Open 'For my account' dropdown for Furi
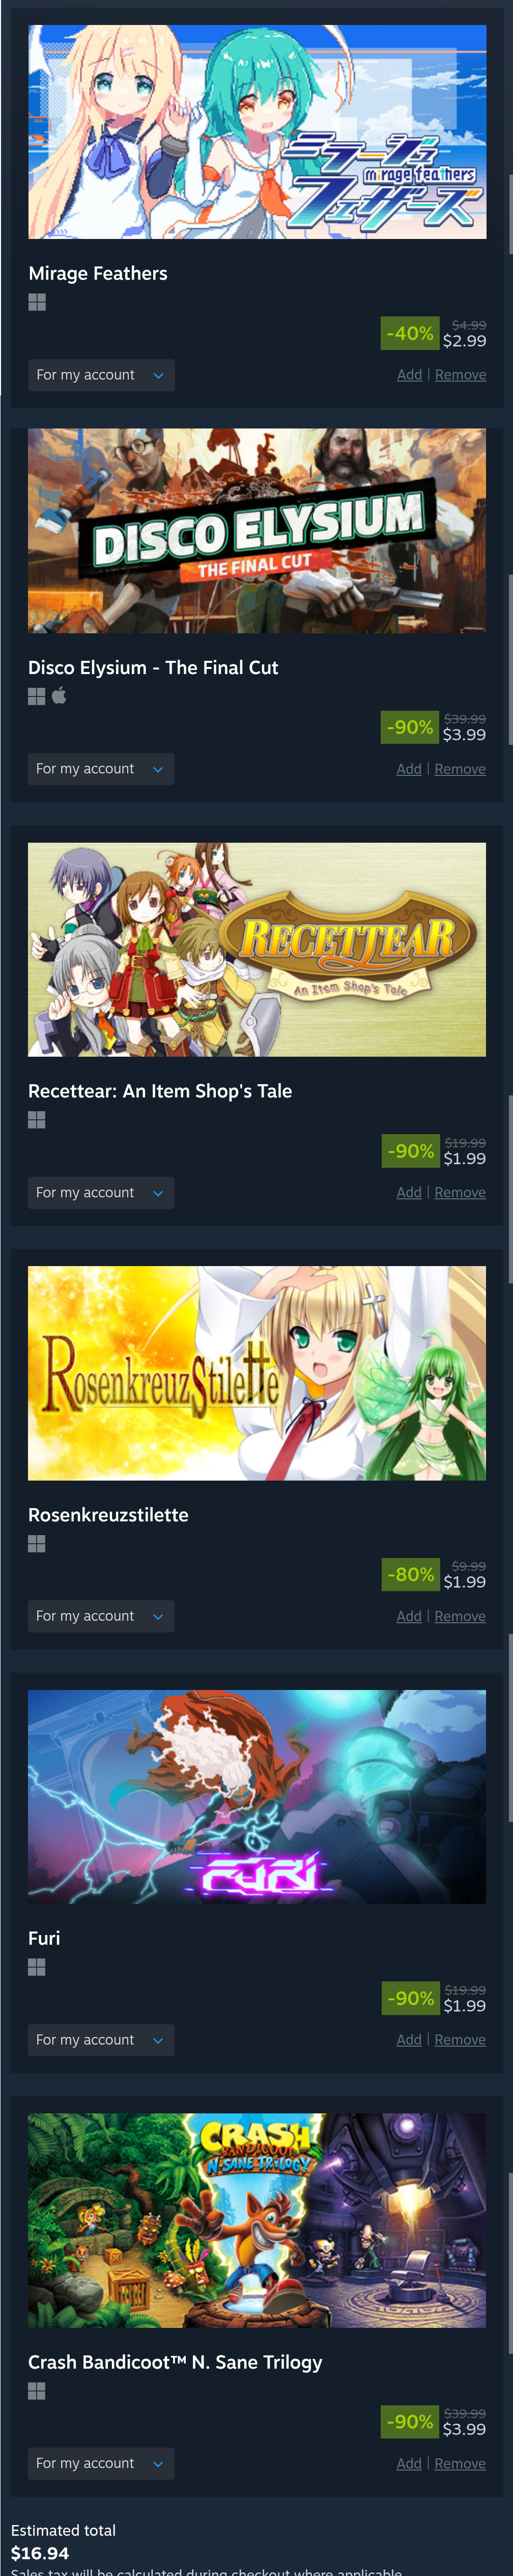The height and width of the screenshot is (2576, 513). [101, 2039]
